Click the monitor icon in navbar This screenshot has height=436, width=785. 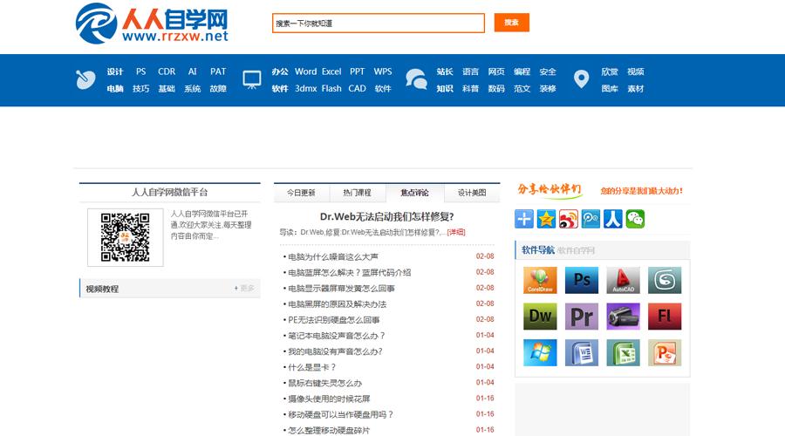coord(252,79)
